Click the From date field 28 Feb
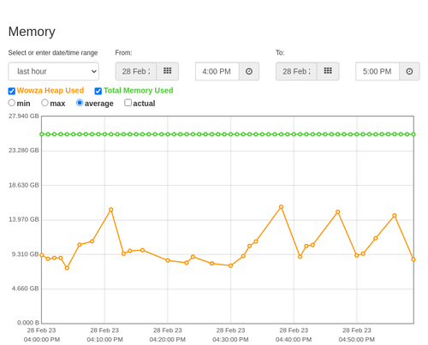Viewport: 428px width, 345px height. point(136,71)
